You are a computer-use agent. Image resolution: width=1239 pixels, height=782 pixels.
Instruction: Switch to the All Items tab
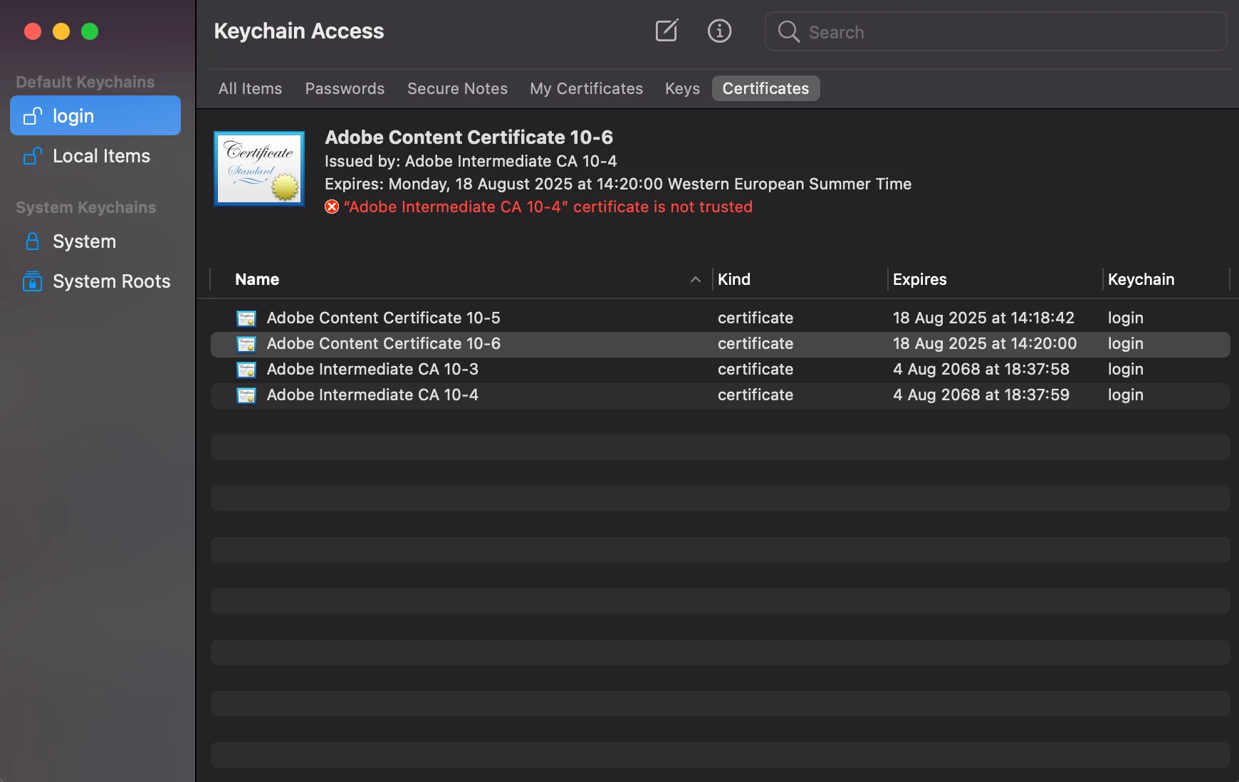coord(250,88)
